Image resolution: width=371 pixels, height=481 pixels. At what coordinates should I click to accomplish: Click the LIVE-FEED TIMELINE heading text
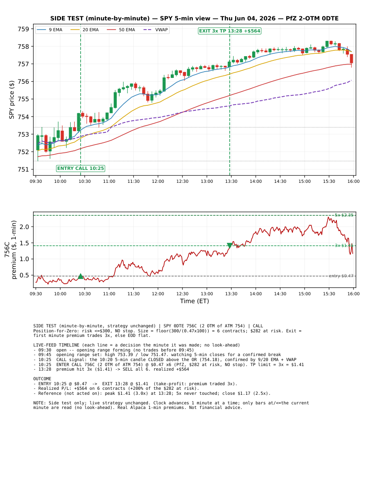57,345
